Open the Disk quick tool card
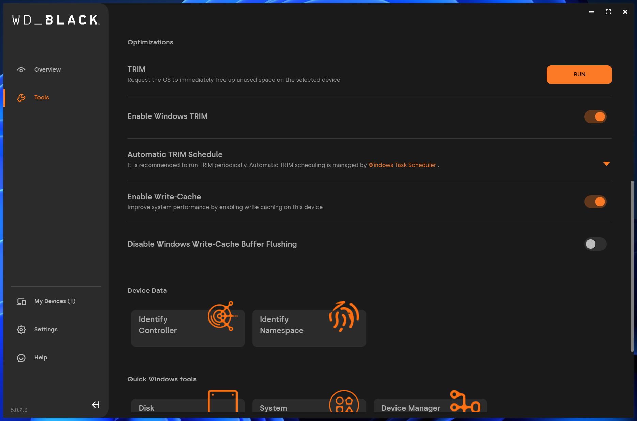 pos(188,405)
